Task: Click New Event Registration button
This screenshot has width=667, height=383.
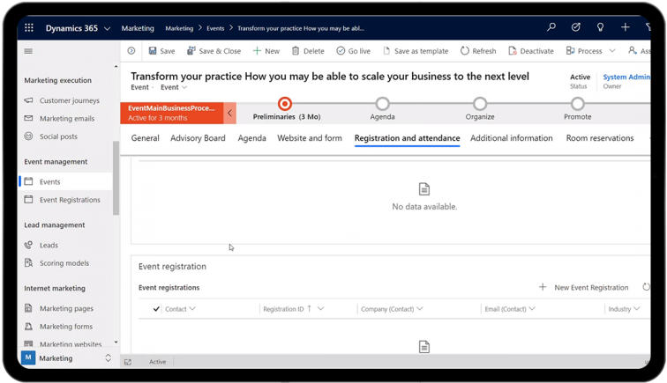Action: [584, 287]
